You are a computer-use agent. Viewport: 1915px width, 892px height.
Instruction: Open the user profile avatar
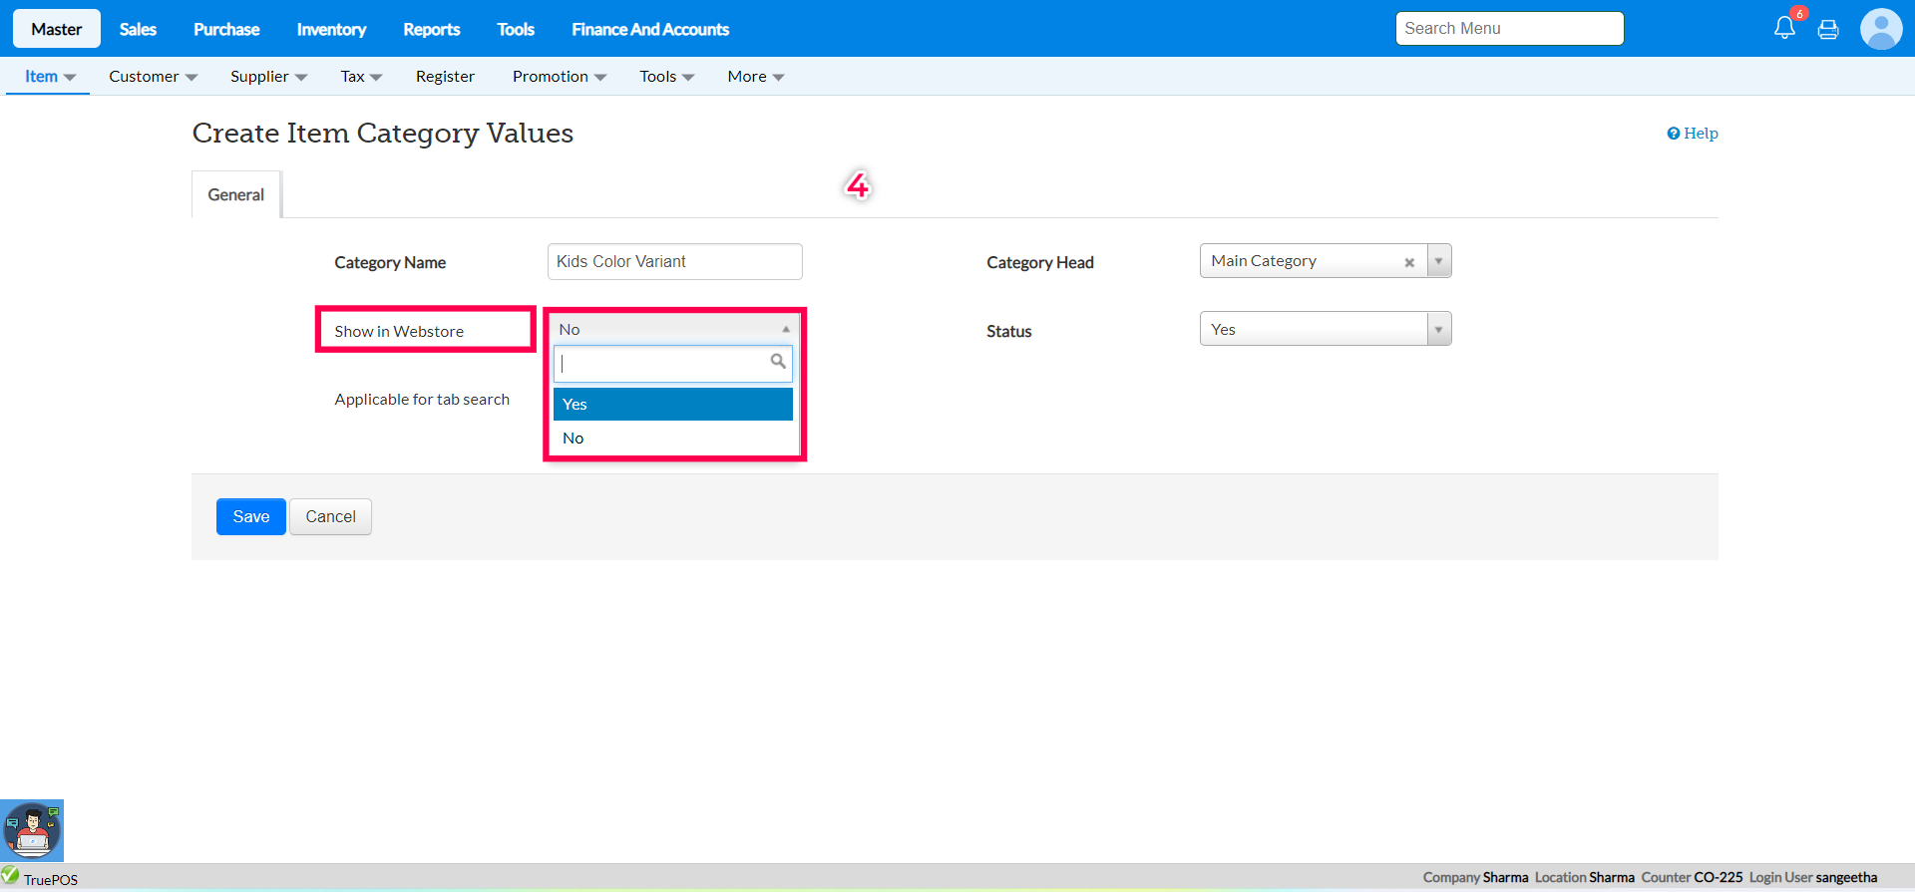[1880, 29]
